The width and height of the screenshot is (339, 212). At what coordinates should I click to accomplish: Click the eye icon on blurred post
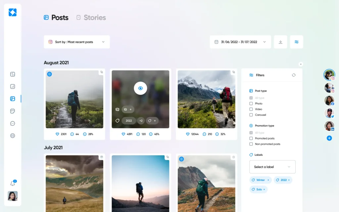(x=140, y=88)
